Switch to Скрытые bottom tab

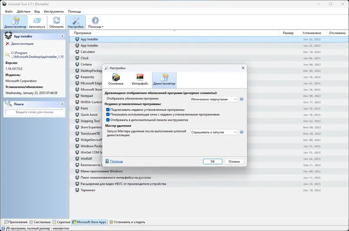coord(61,222)
